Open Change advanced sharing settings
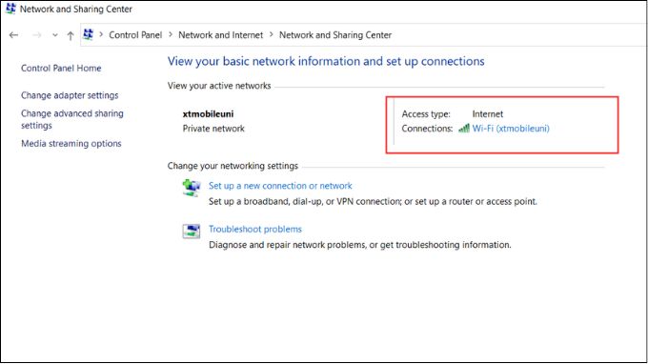 tap(72, 119)
